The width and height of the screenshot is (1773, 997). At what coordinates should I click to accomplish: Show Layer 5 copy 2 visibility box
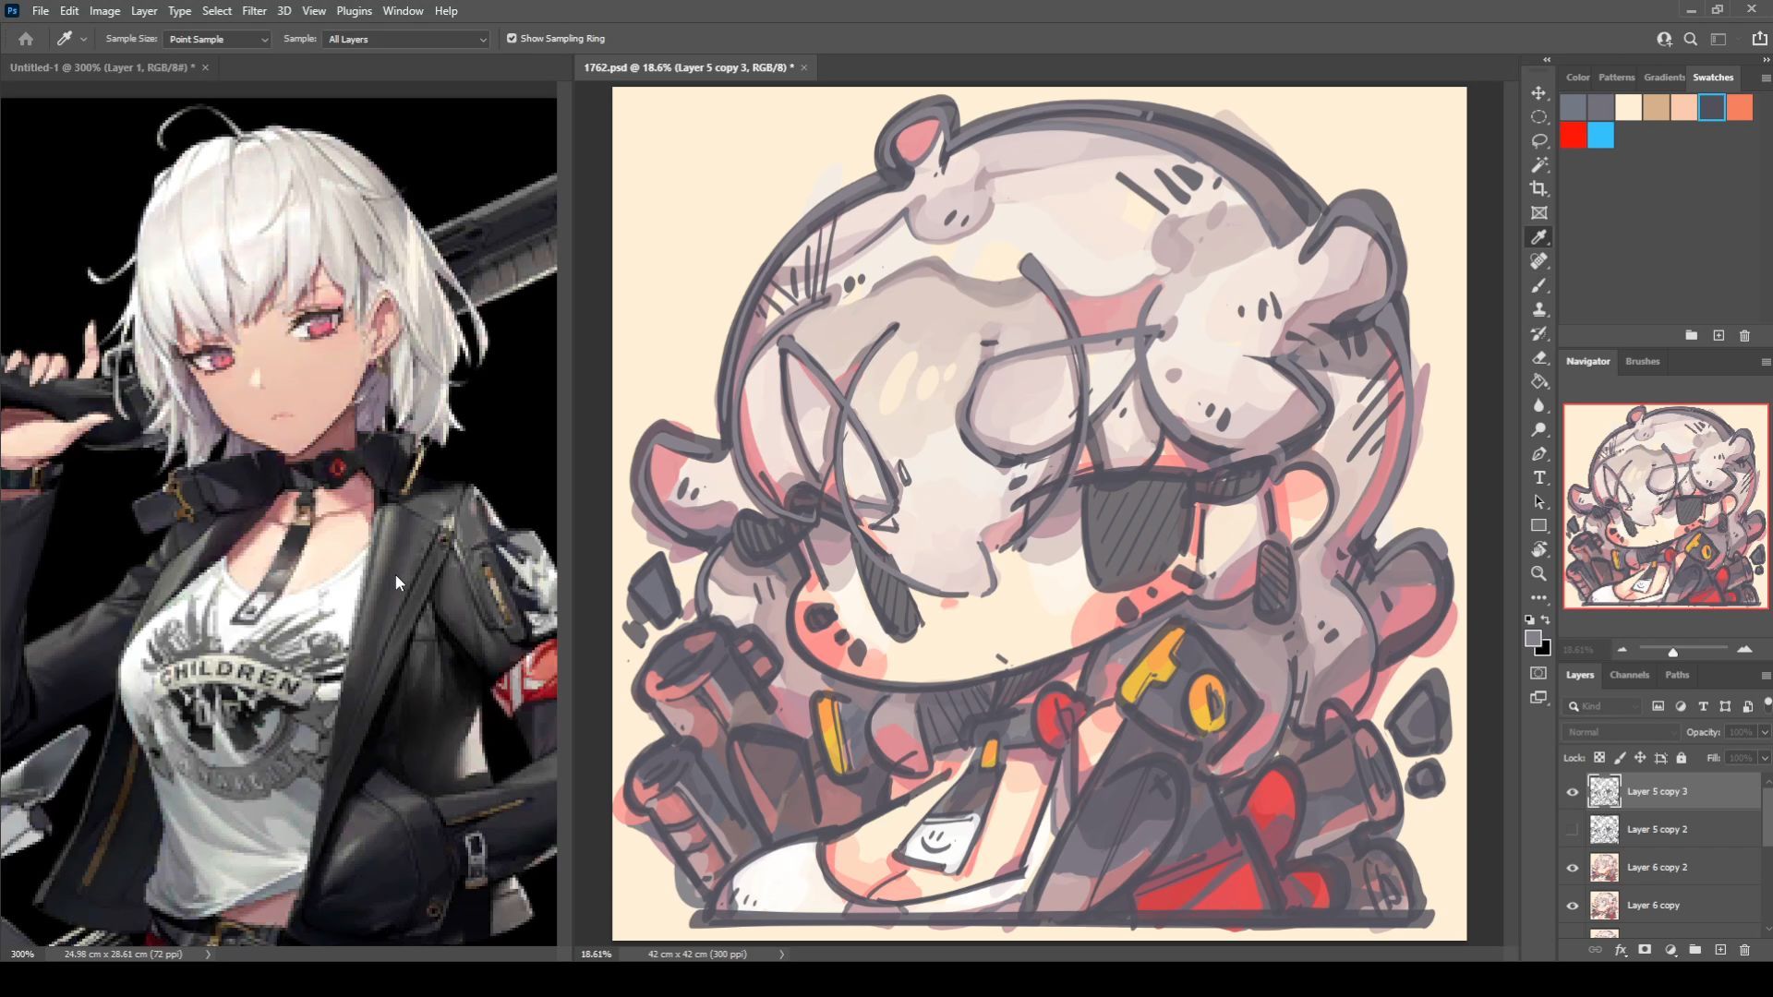[1573, 830]
